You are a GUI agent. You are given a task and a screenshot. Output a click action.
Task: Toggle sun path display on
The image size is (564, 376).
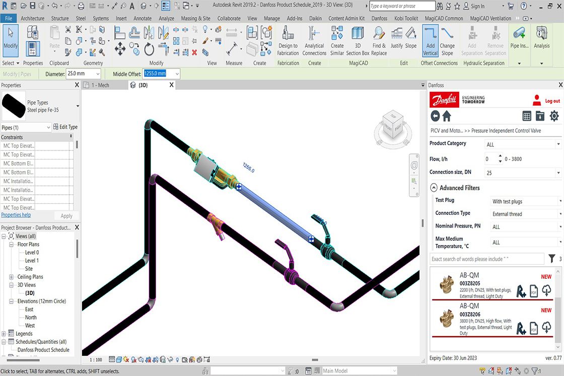pyautogui.click(x=125, y=359)
